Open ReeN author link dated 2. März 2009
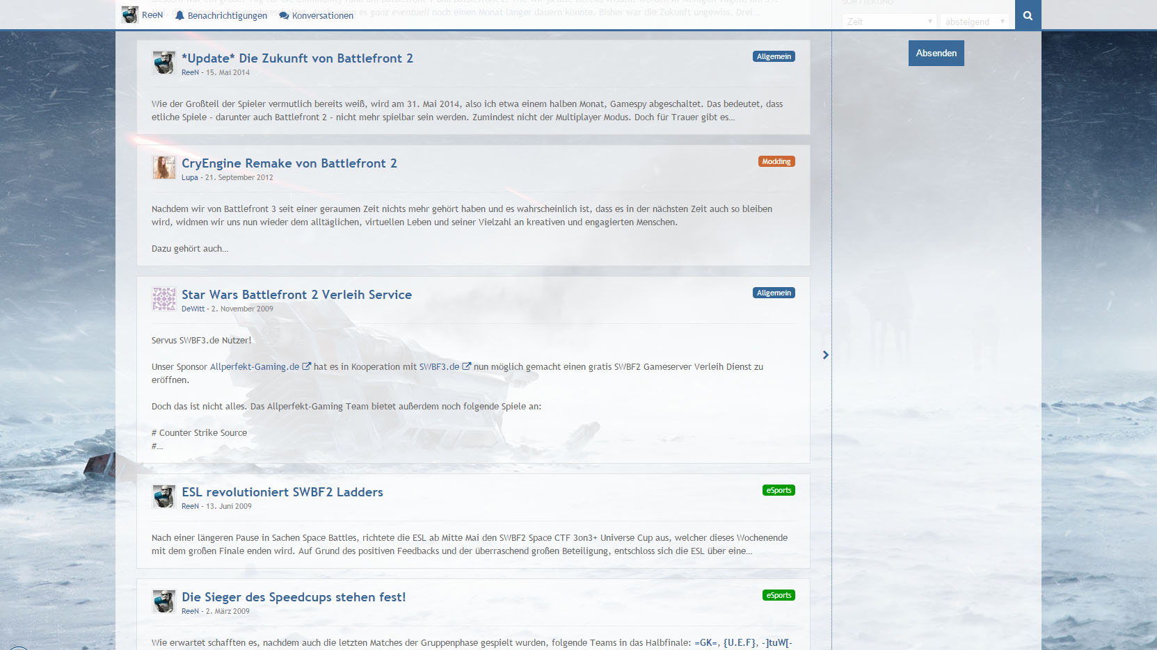 190,611
